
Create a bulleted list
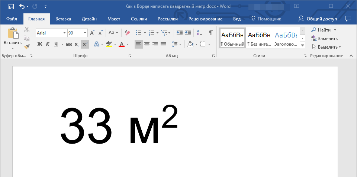[139, 33]
